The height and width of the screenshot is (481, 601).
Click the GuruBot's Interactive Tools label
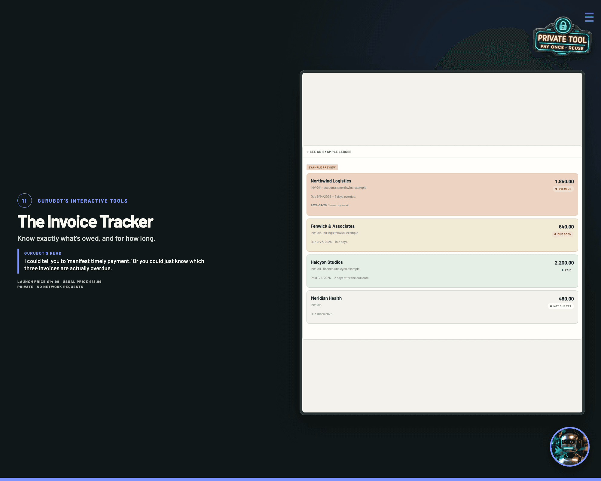click(83, 201)
